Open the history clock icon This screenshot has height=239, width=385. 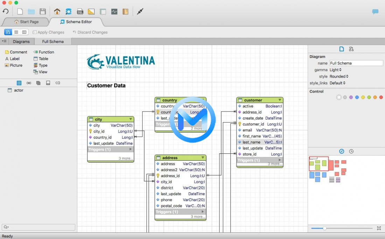351,151
